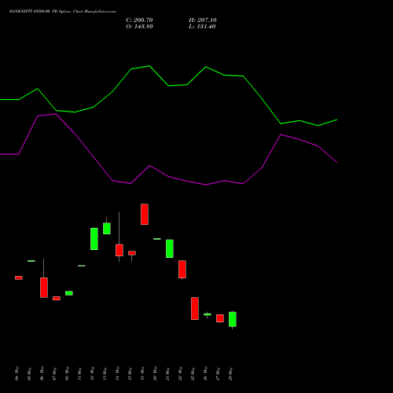Click the '13 May' date axis label
This screenshot has height=393, width=393.
click(x=105, y=373)
